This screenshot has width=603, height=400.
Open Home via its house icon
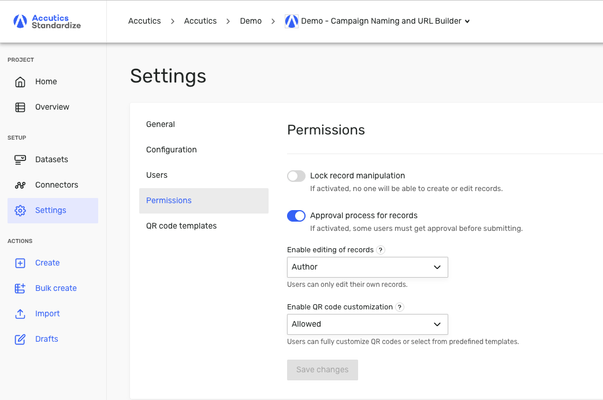20,82
